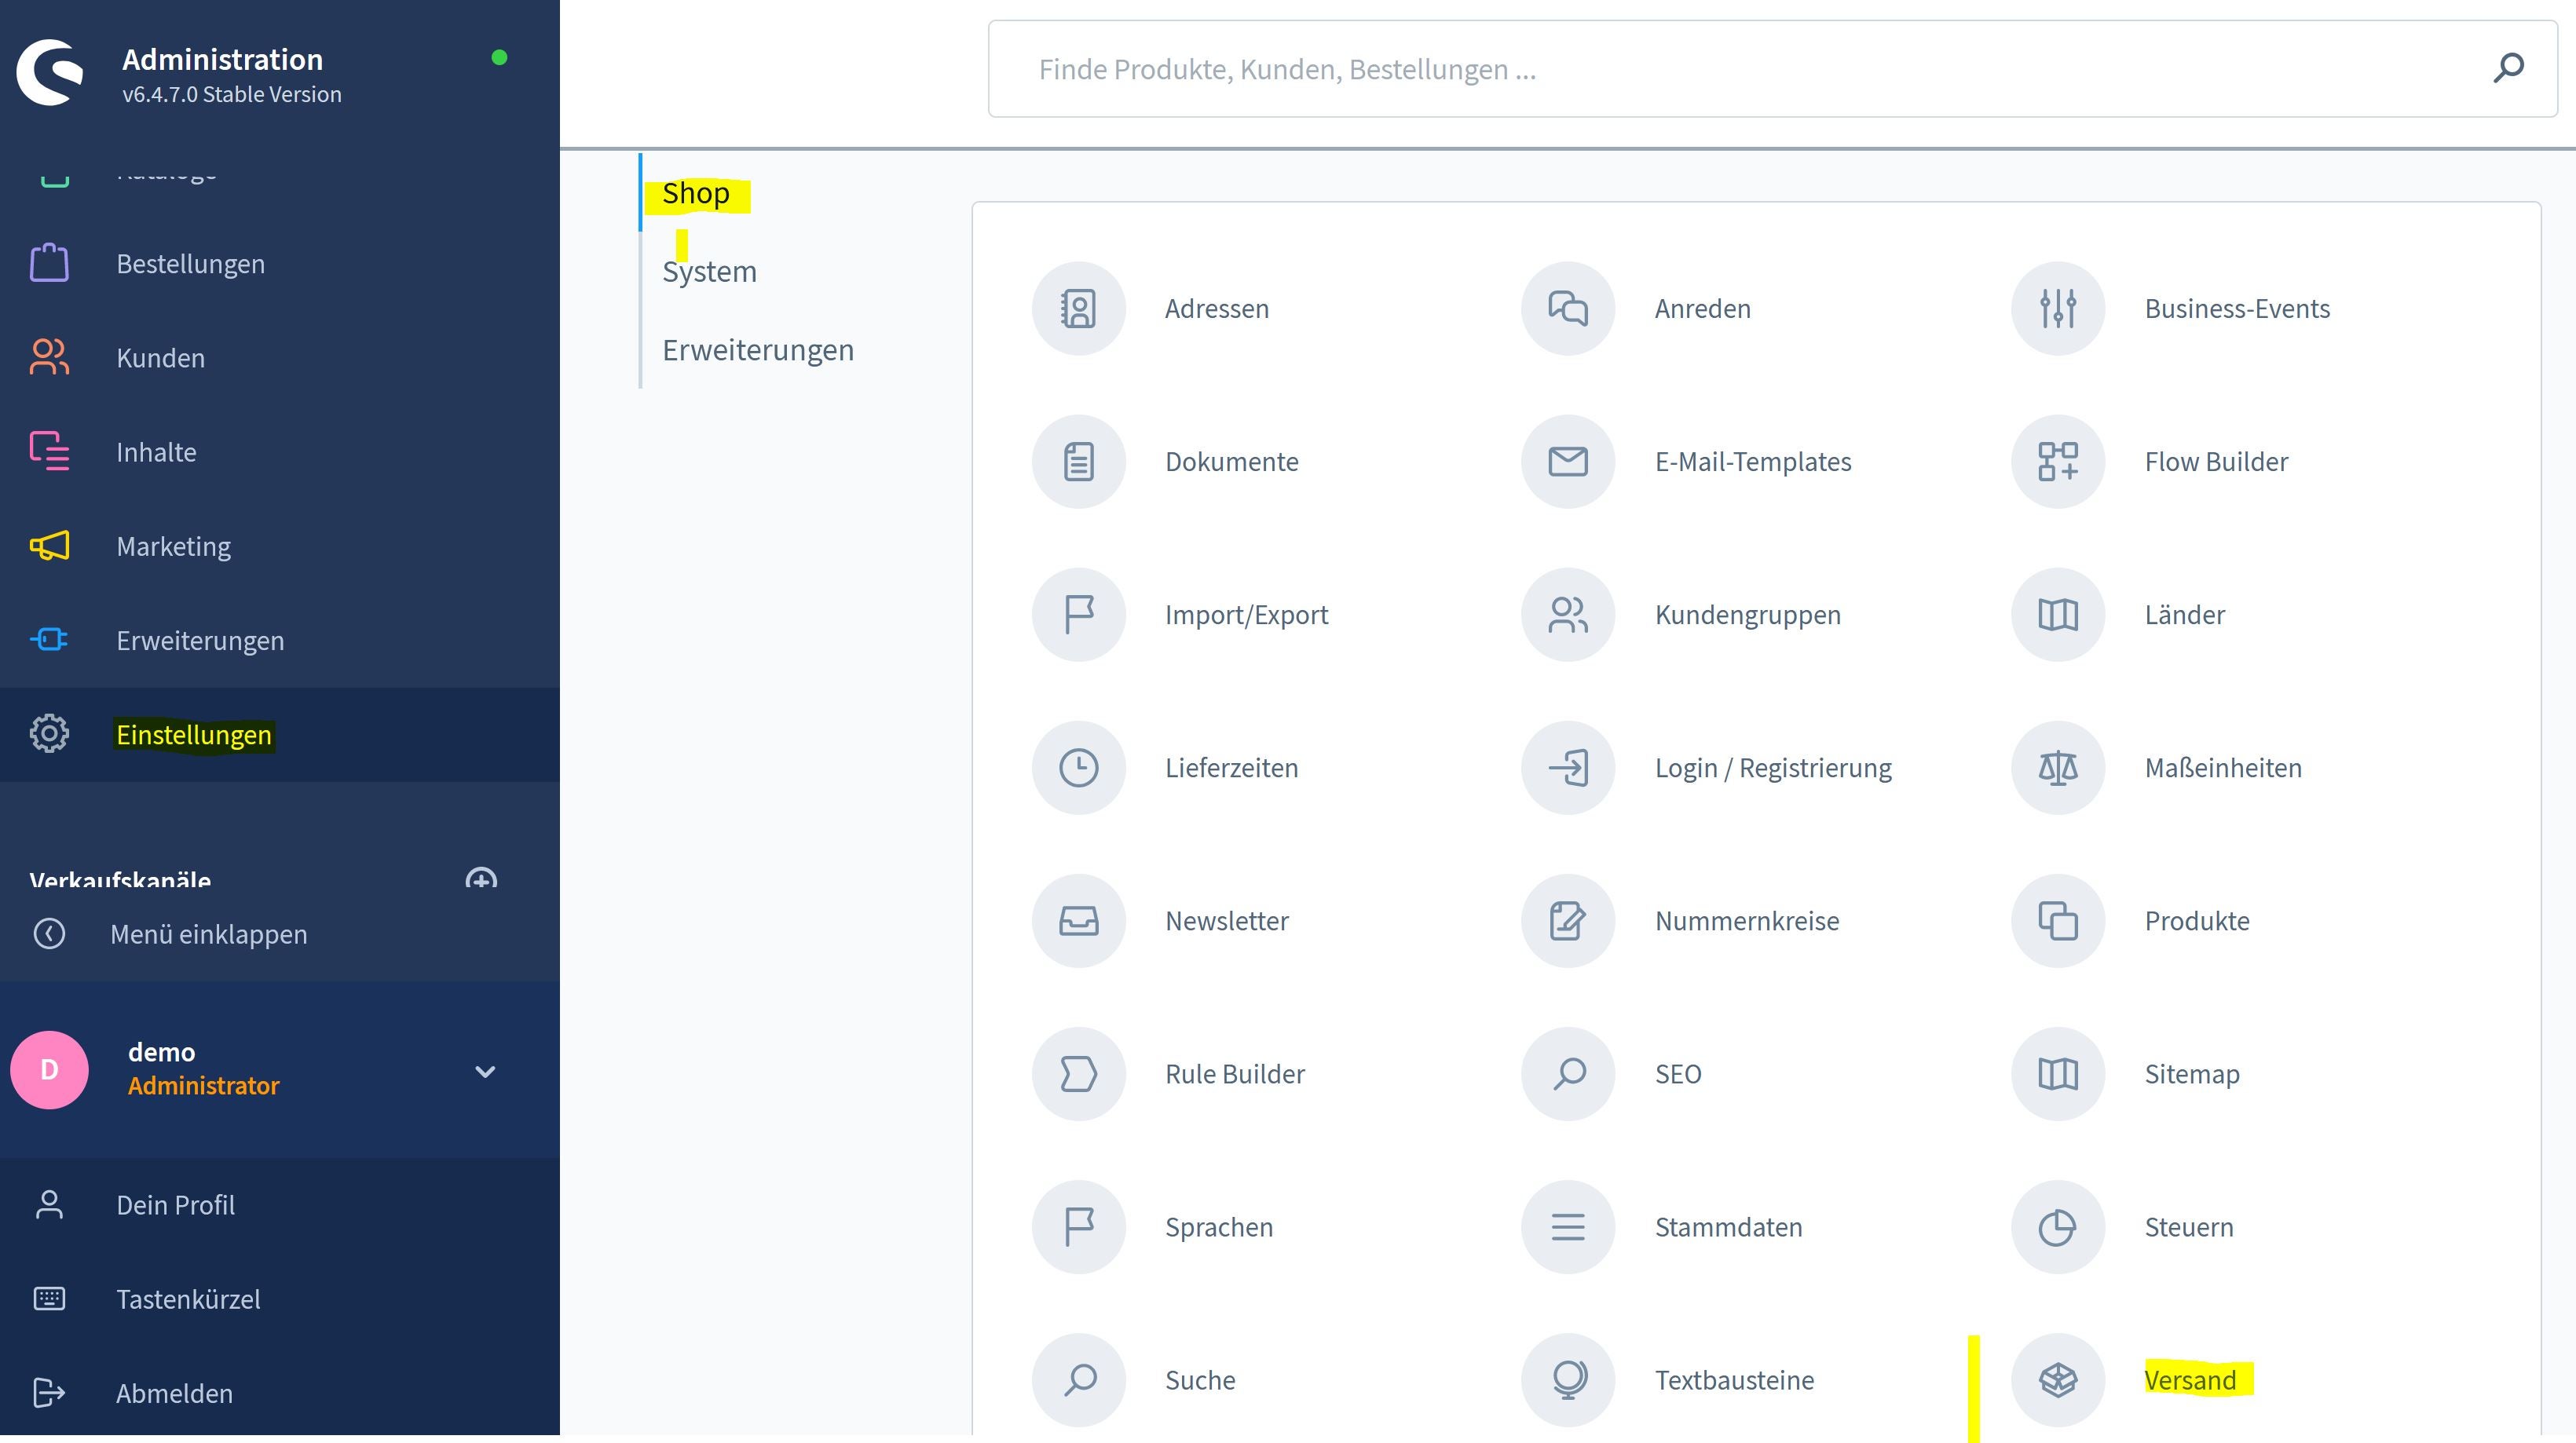
Task: Open the Produkte settings icon
Action: [2057, 919]
